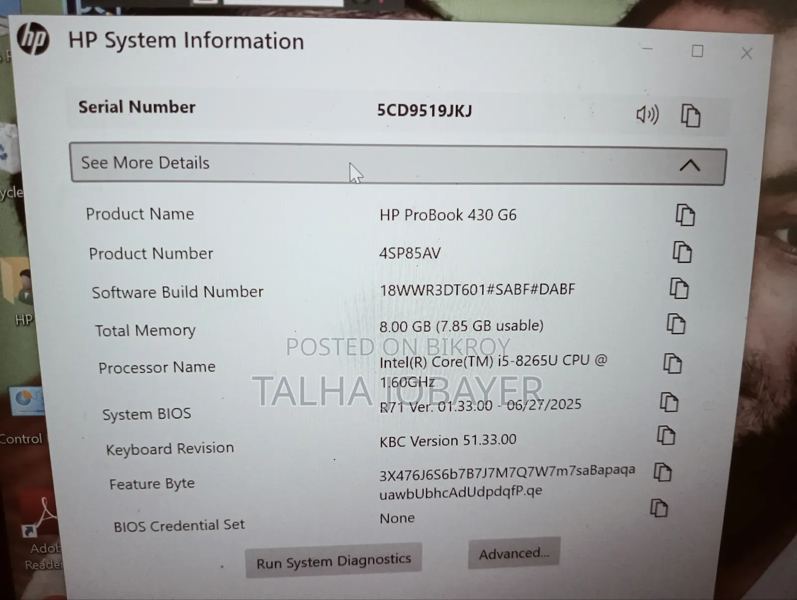The height and width of the screenshot is (600, 797).
Task: Click the Product Name label
Action: [140, 214]
